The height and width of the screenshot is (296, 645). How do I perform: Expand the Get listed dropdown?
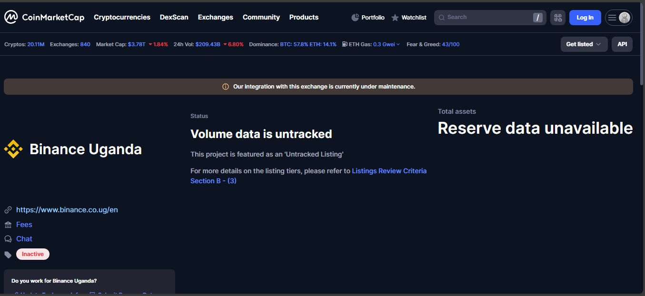[584, 44]
